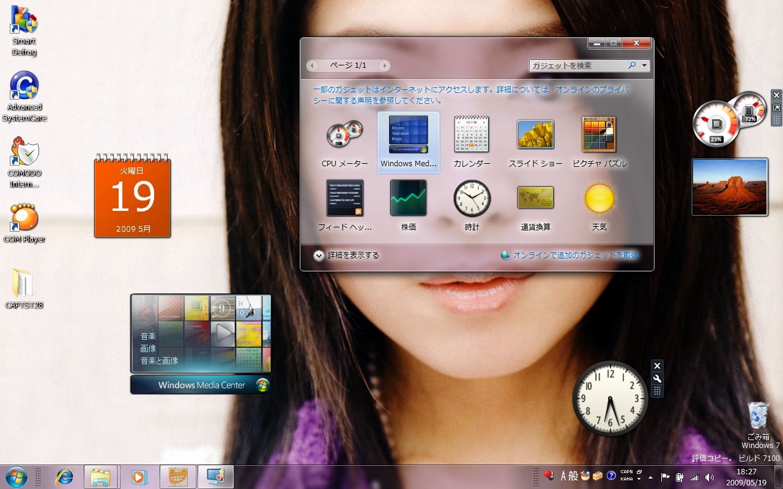This screenshot has width=783, height=489.
Task: Switch to the orange smiley face taskbar app
Action: click(178, 477)
